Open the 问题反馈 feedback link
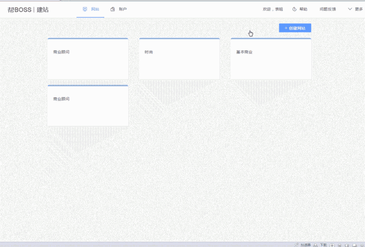 [328, 9]
